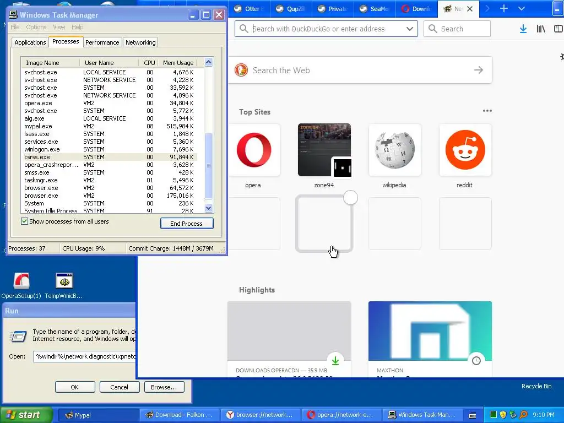The height and width of the screenshot is (423, 564).
Task: Switch to the Private tab
Action: click(333, 9)
